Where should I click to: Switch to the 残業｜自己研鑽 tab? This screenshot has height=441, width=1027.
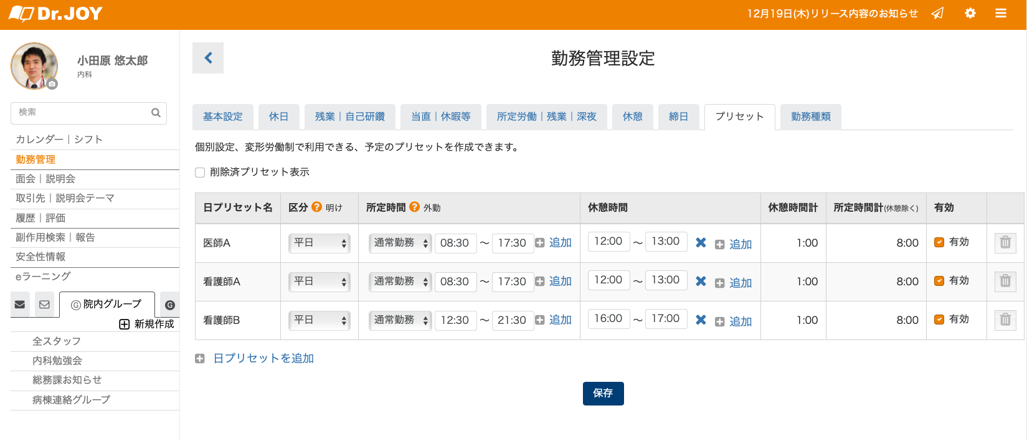pyautogui.click(x=350, y=116)
